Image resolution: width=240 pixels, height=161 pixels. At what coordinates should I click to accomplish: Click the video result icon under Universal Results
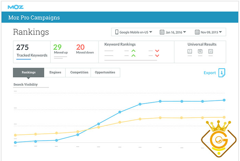point(190,51)
